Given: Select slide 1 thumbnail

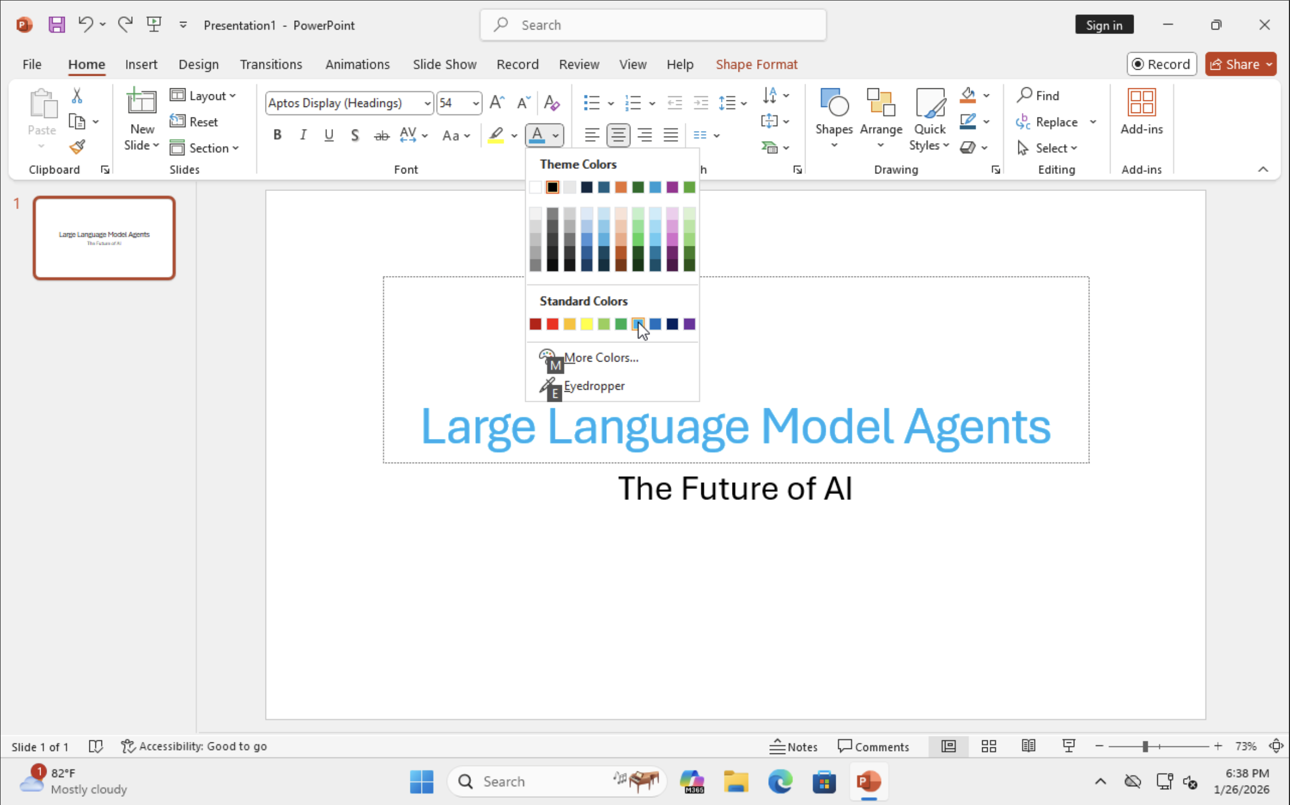Looking at the screenshot, I should (x=104, y=238).
